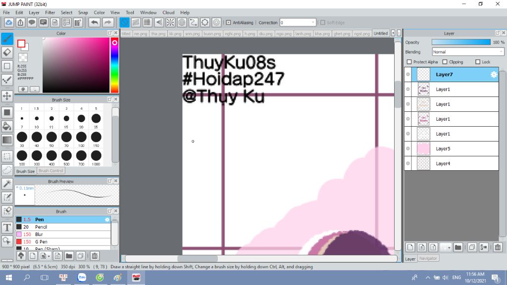Viewport: 507px width, 285px height.
Task: Toggle visibility of Layer4
Action: pos(408,163)
